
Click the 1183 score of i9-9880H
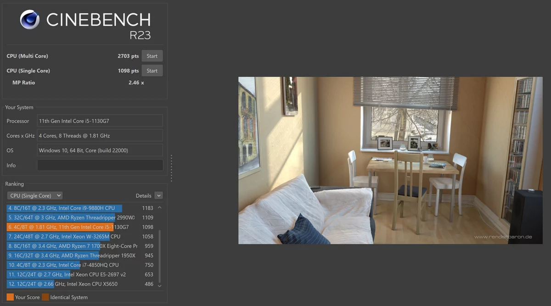tap(147, 208)
